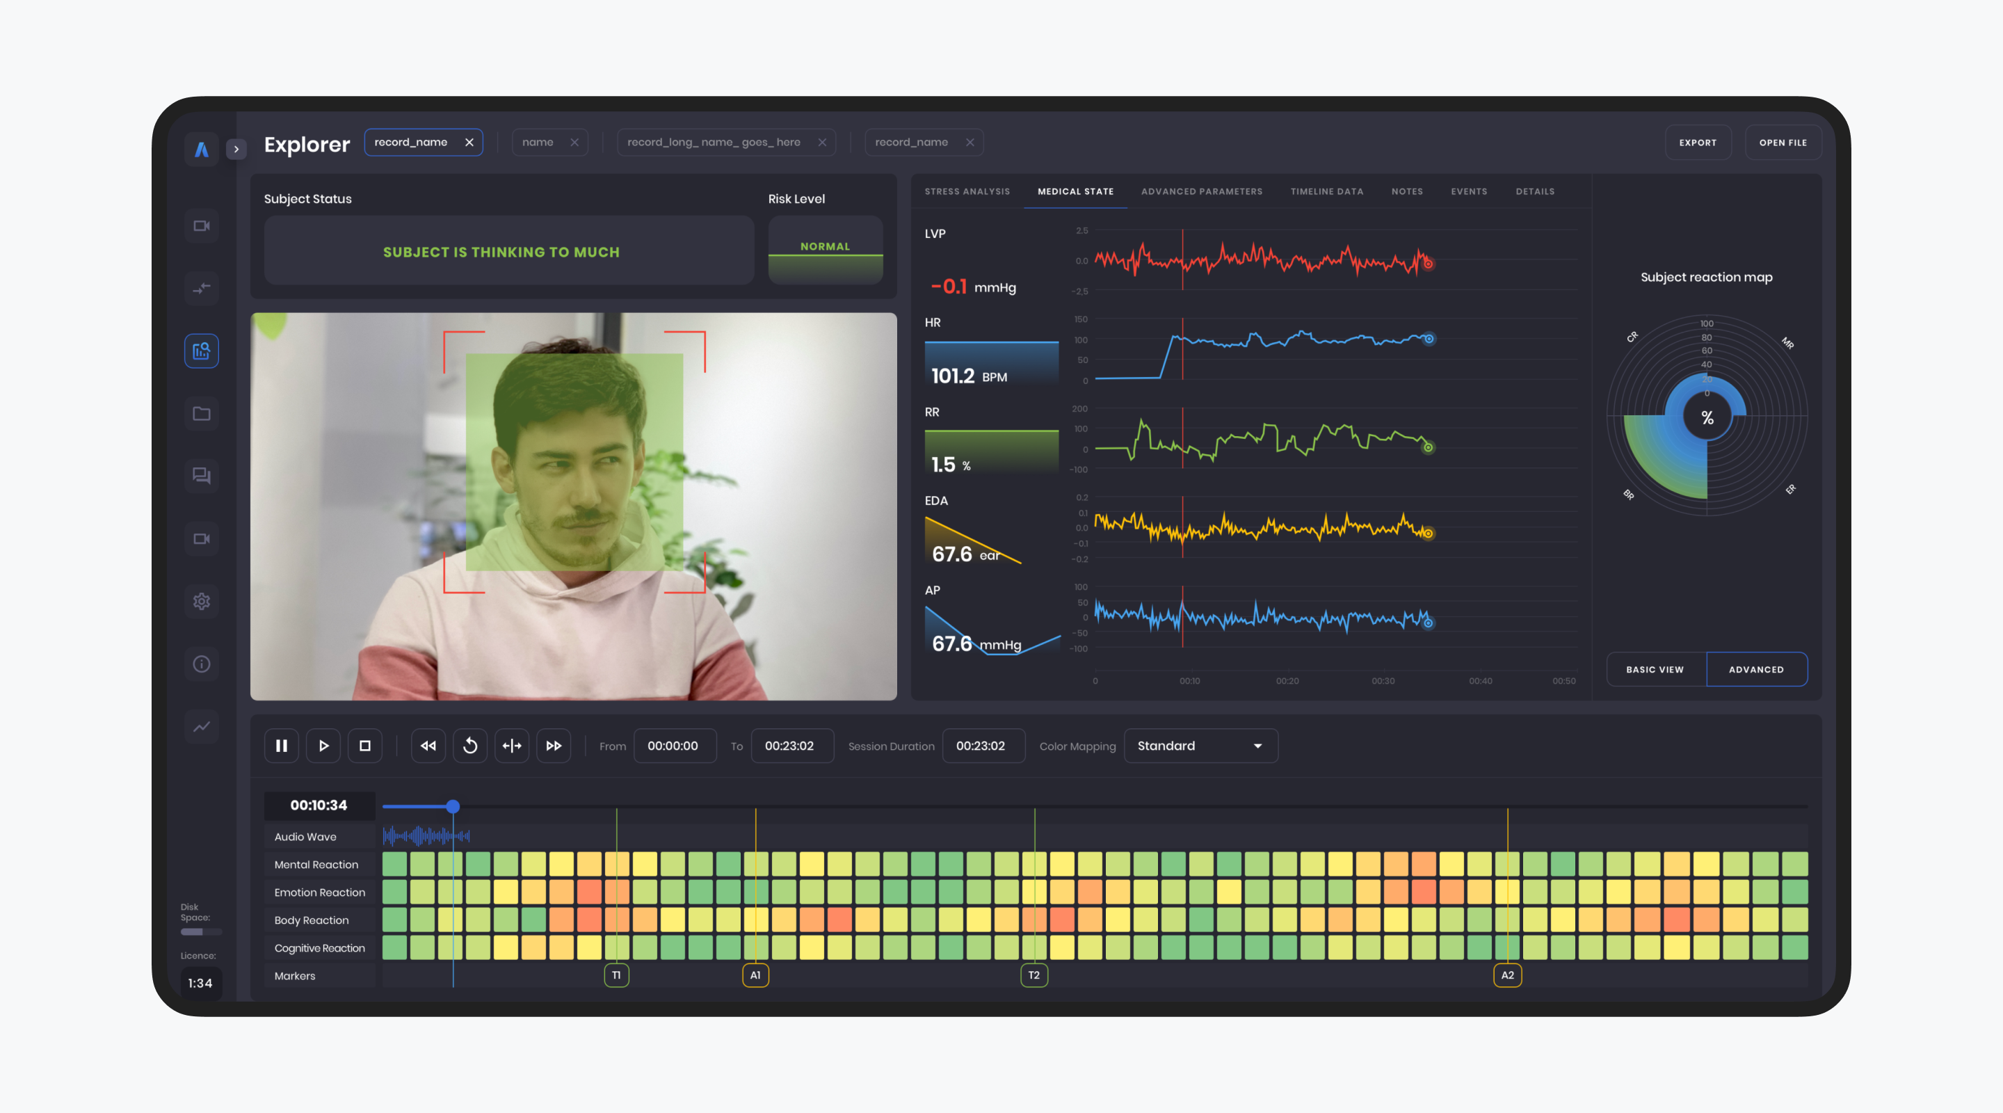Select the analytics explorer tool in the sidebar

202,351
